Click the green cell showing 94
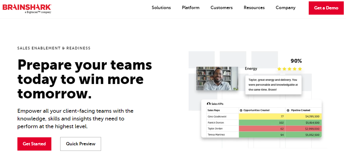Viewport: 346px width, 155px height. pos(262,135)
